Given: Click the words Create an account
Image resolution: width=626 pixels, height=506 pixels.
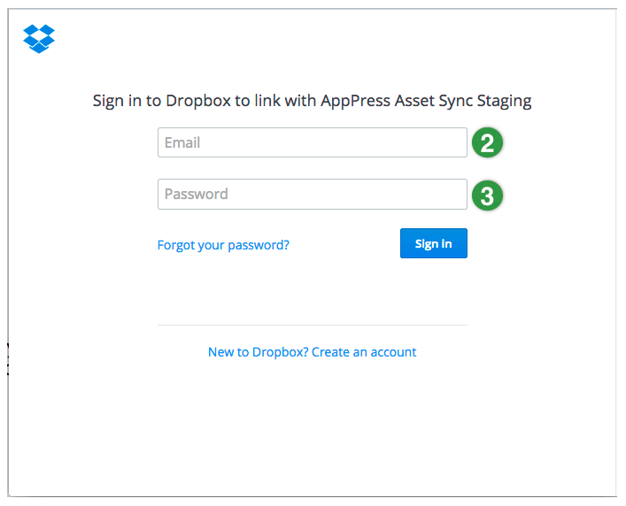Looking at the screenshot, I should click(364, 352).
